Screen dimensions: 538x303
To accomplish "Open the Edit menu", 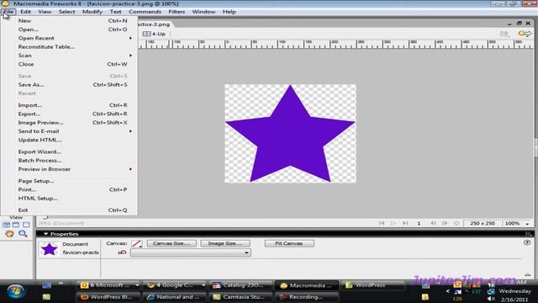I will coord(25,12).
